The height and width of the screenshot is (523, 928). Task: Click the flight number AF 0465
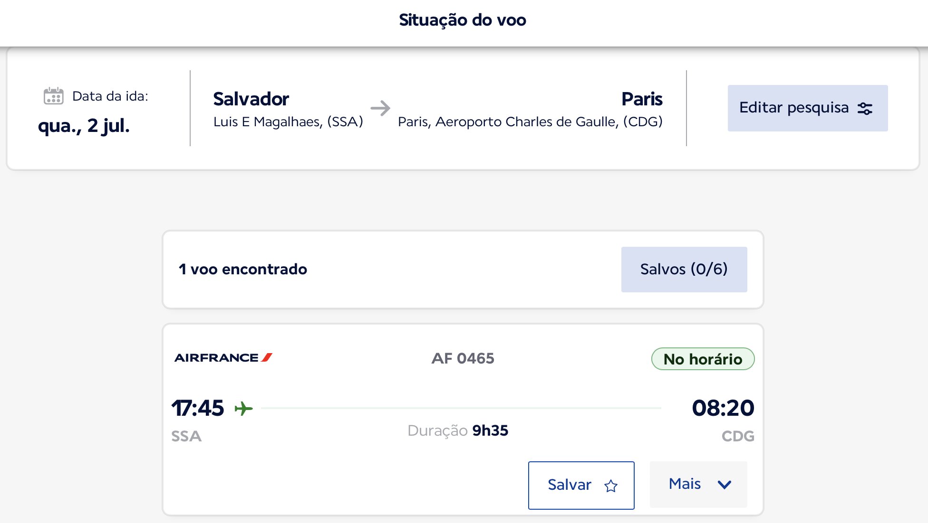463,358
